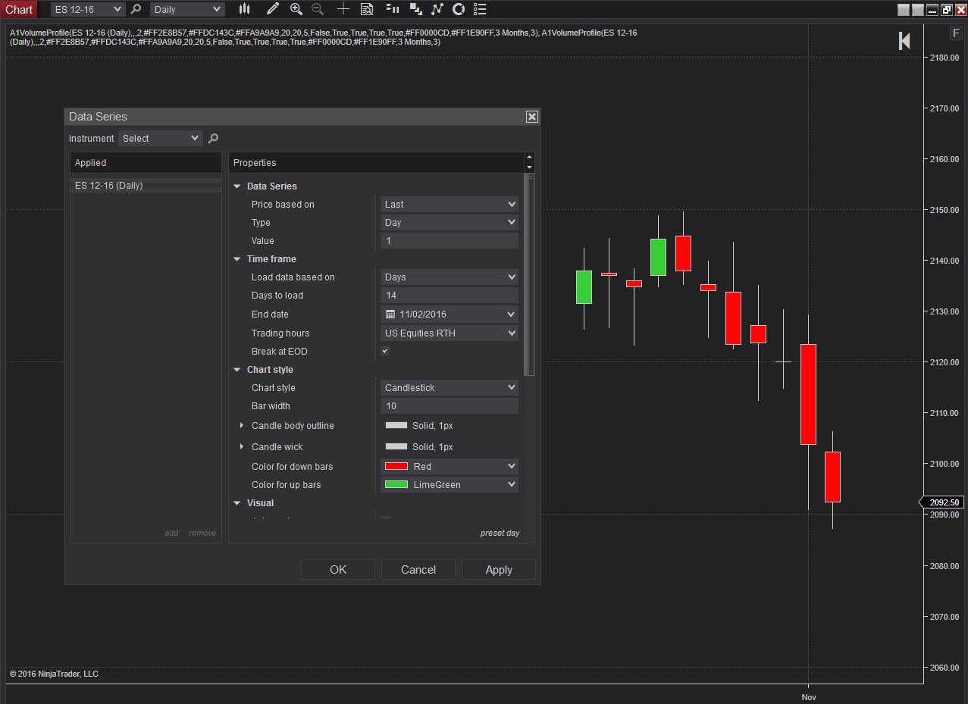This screenshot has height=704, width=968.
Task: Click the instrument search magnifier in Data Series dialog
Action: point(213,138)
